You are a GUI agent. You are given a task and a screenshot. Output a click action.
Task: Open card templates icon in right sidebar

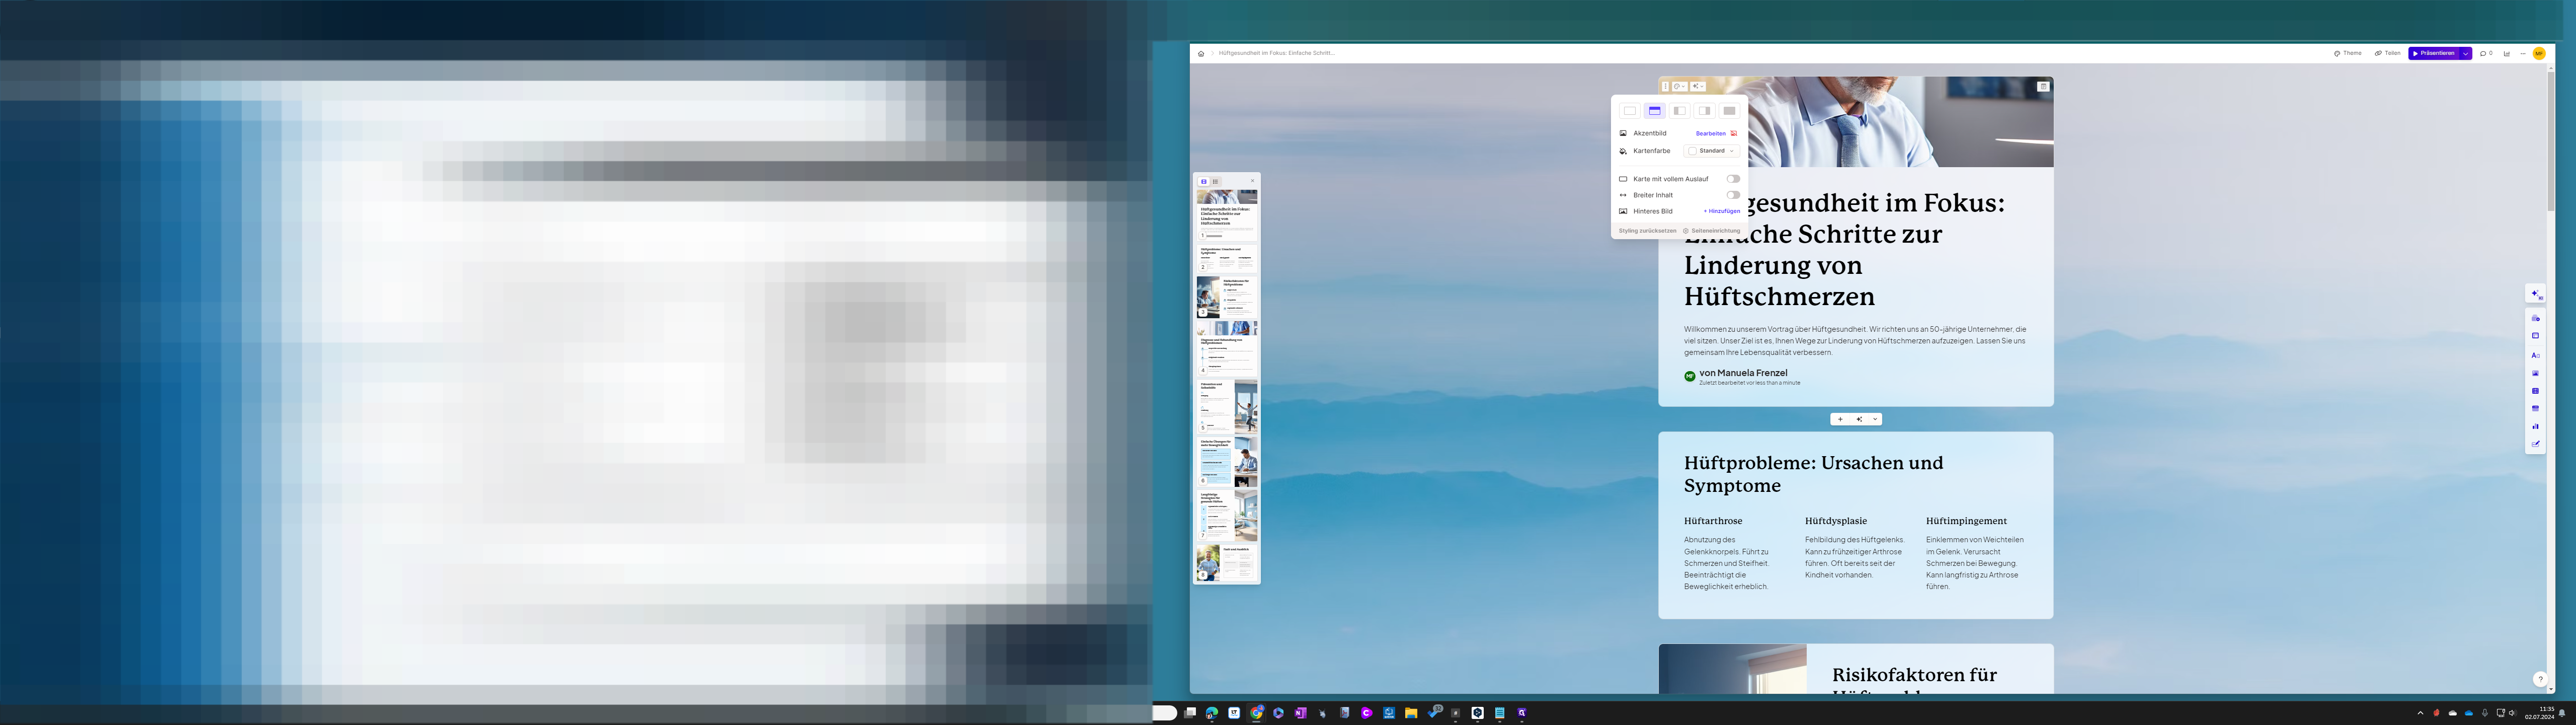(x=2535, y=318)
